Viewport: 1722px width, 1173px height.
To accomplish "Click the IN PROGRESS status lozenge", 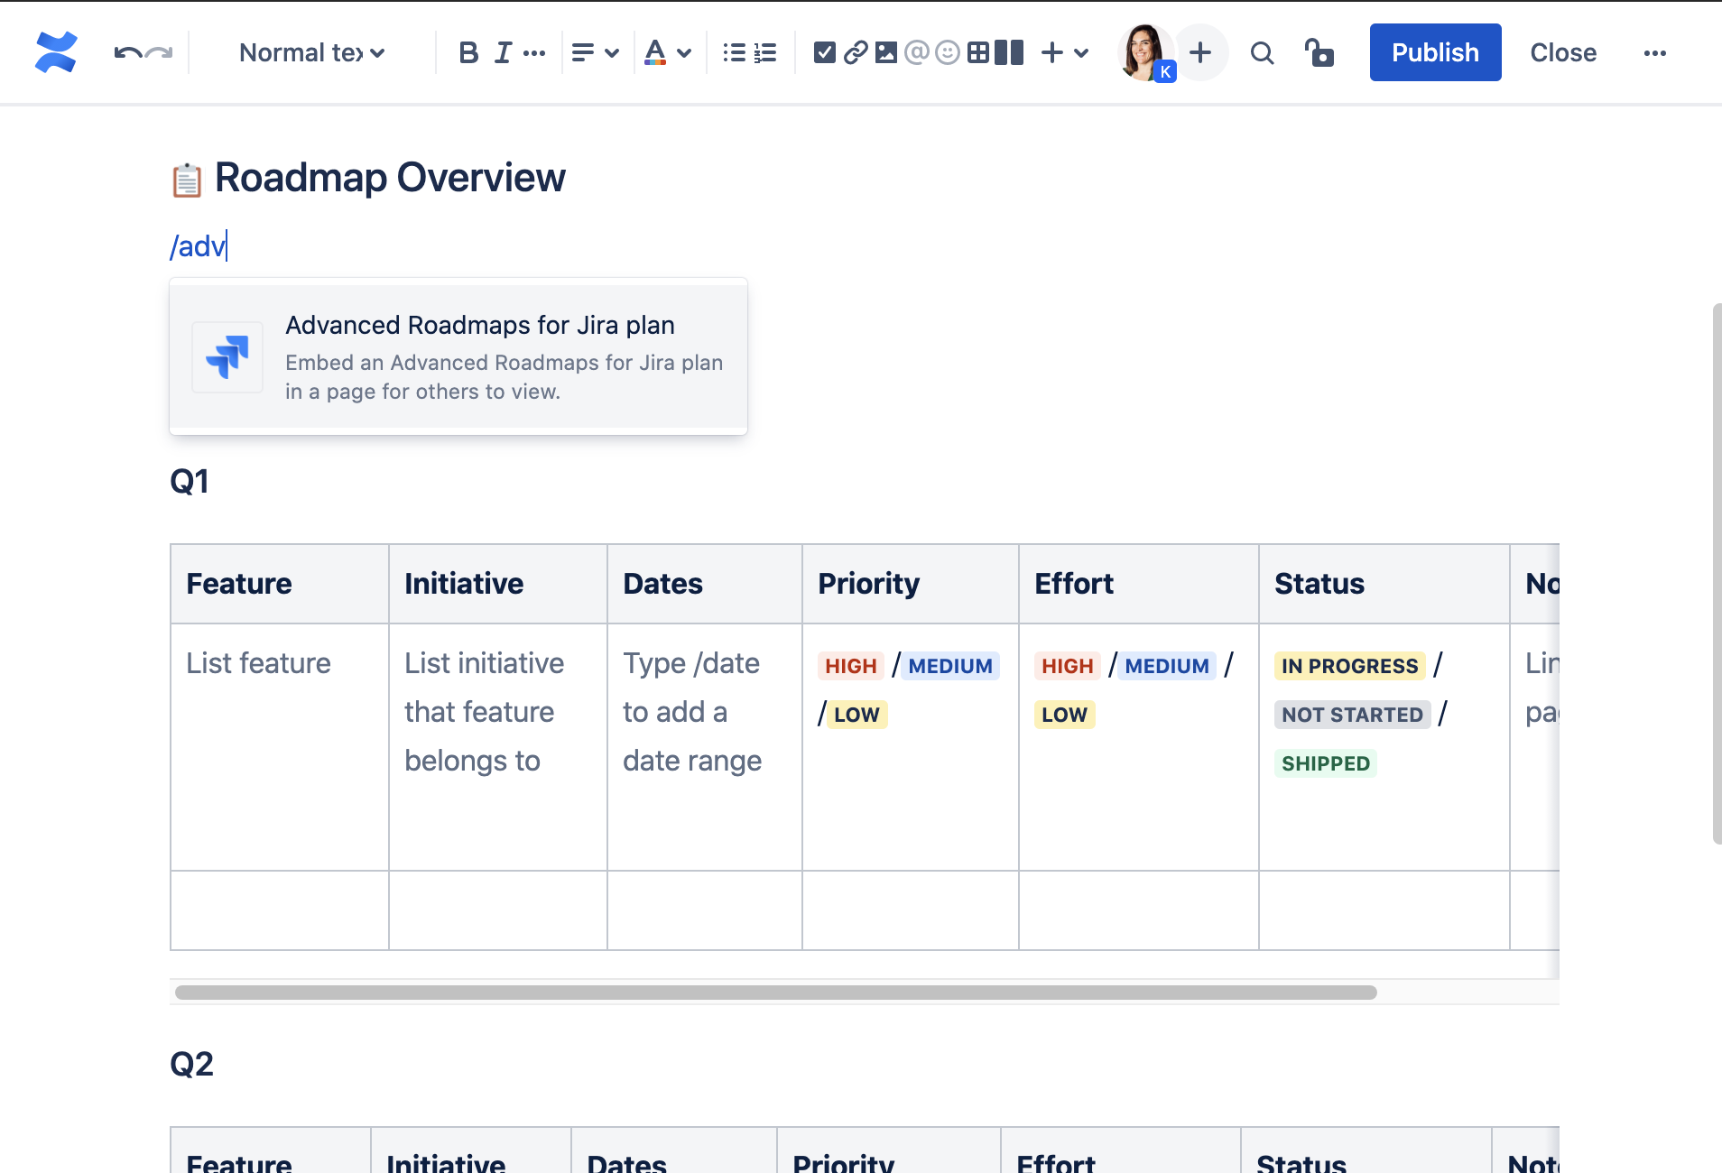I will click(x=1350, y=666).
